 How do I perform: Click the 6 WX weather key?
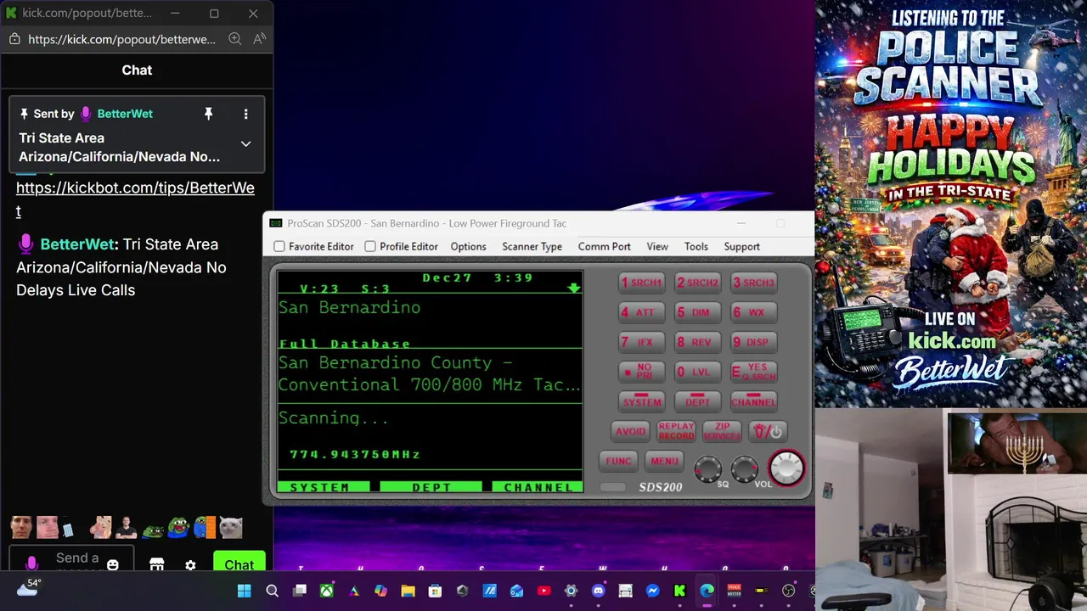coord(754,312)
